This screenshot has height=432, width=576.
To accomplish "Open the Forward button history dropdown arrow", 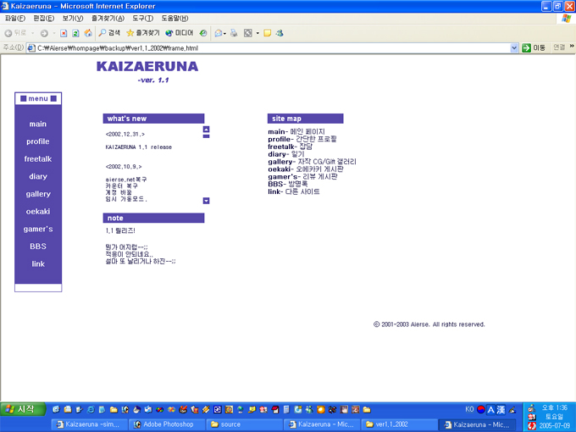I will 54,33.
